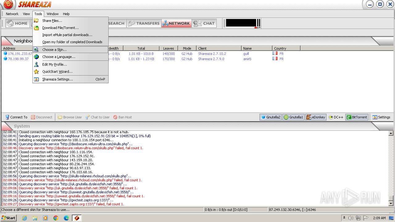
Task: Open the Windows Start menu
Action: [x=9, y=218]
